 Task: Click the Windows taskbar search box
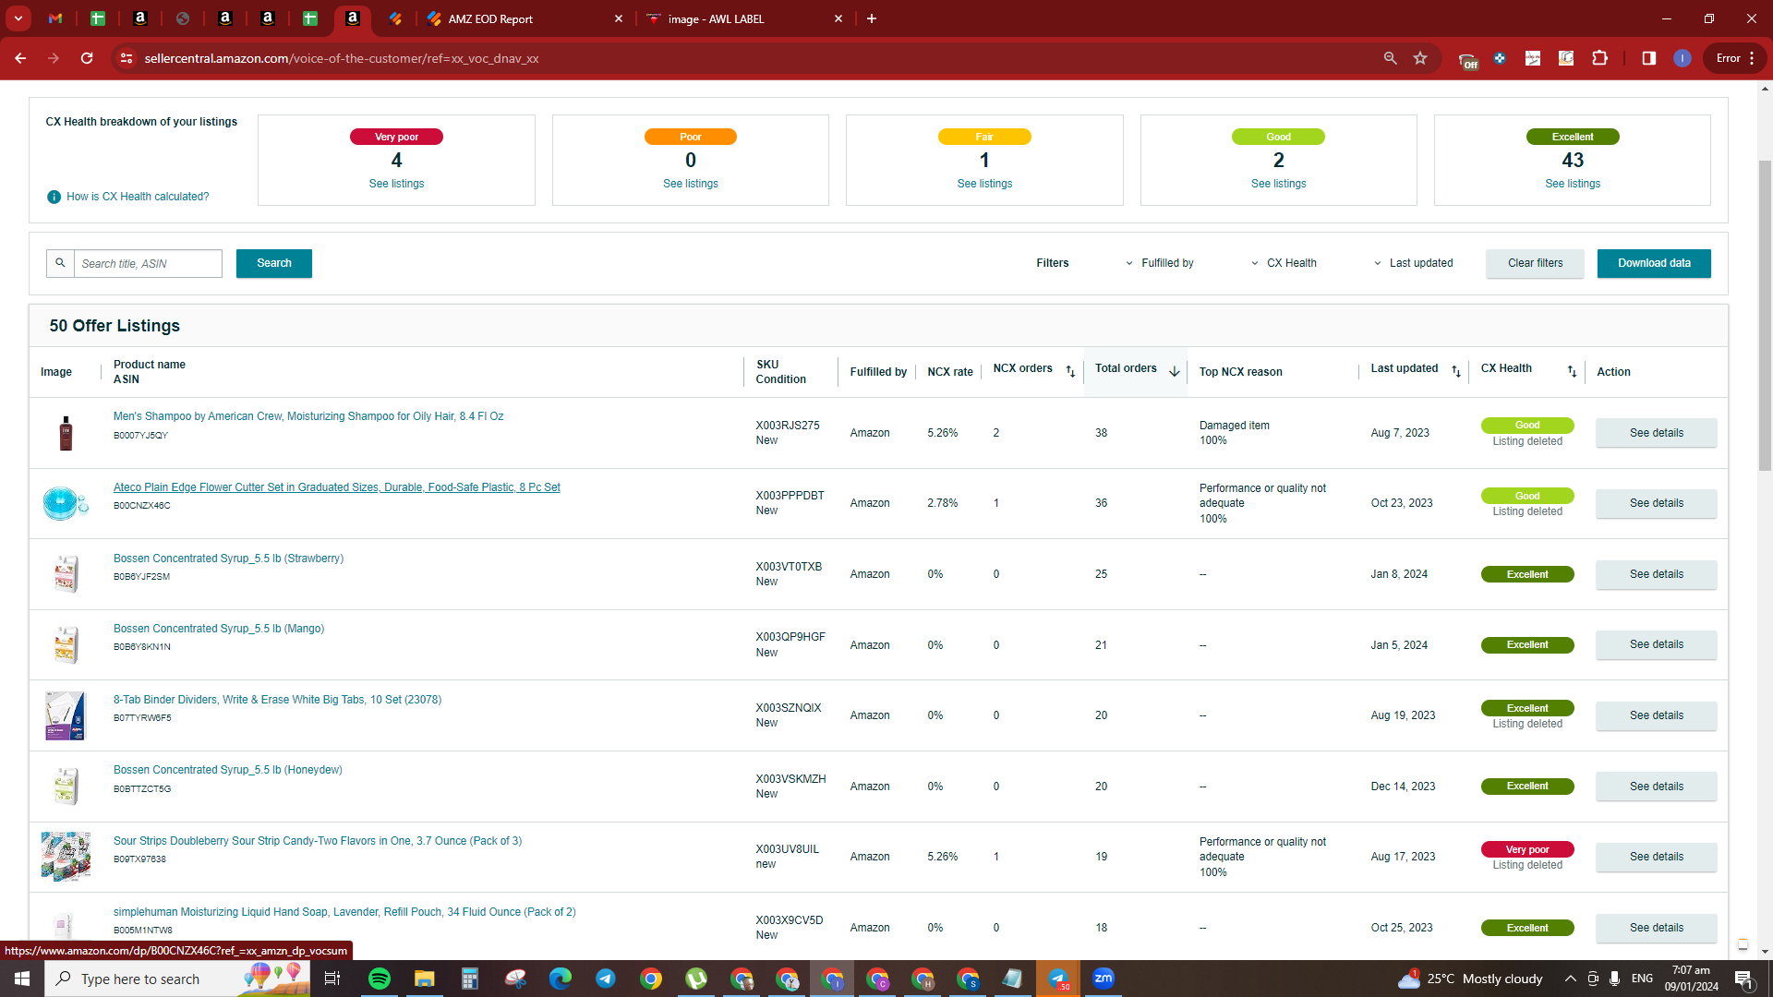click(177, 979)
